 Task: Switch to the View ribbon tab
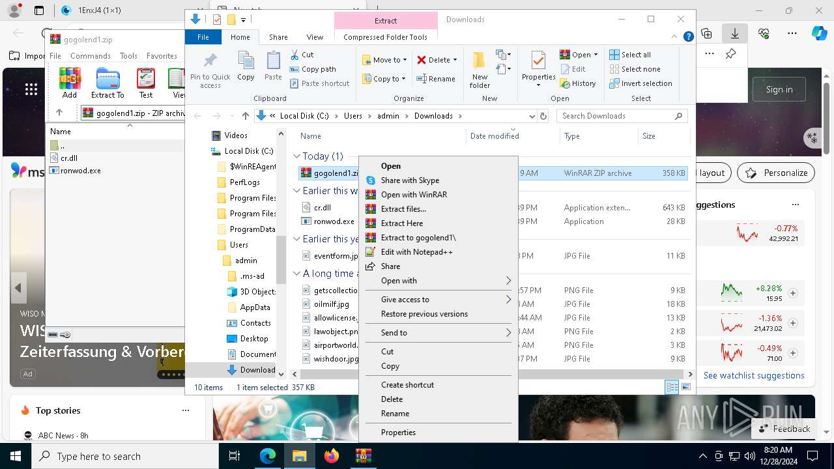click(x=315, y=37)
